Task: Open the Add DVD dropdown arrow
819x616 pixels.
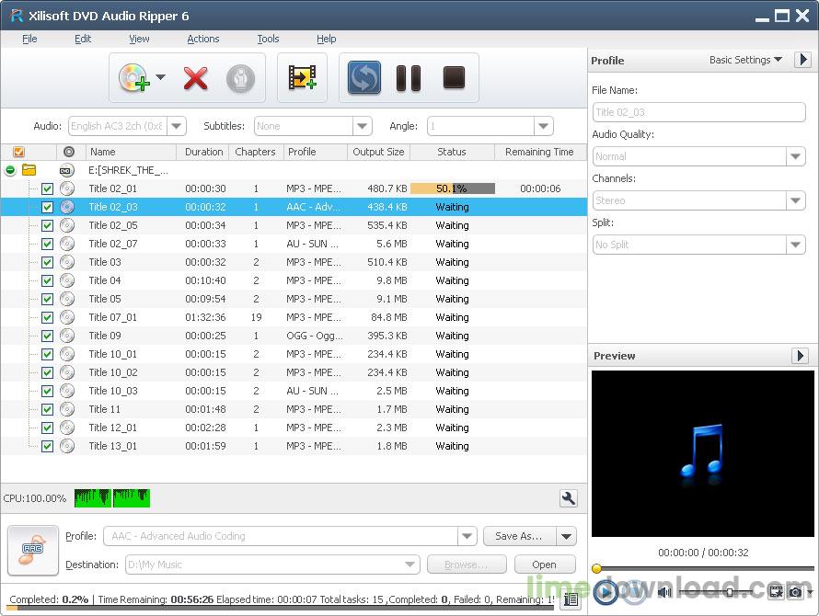Action: (160, 78)
